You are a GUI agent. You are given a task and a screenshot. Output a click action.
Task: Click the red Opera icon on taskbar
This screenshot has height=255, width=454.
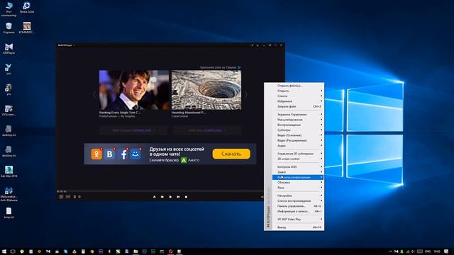(170, 251)
